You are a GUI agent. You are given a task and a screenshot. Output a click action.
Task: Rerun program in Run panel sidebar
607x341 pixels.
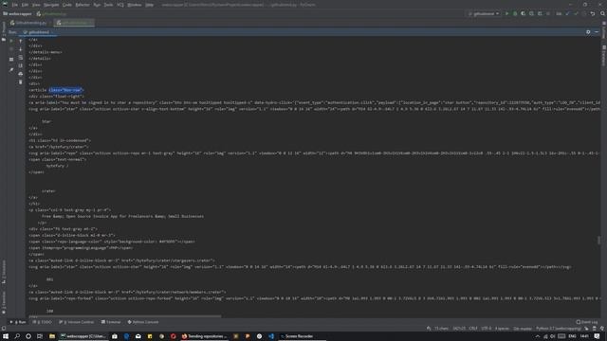point(11,41)
